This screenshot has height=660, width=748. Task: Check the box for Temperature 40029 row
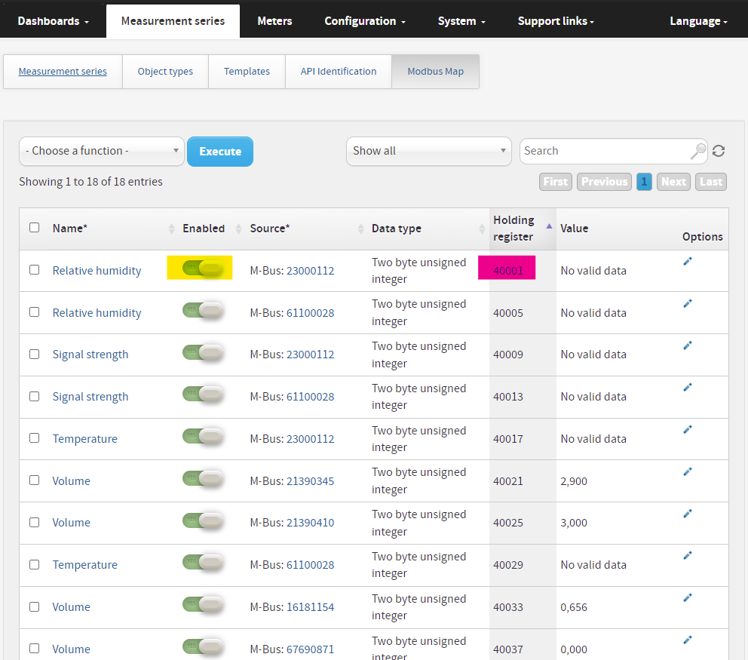pos(35,564)
